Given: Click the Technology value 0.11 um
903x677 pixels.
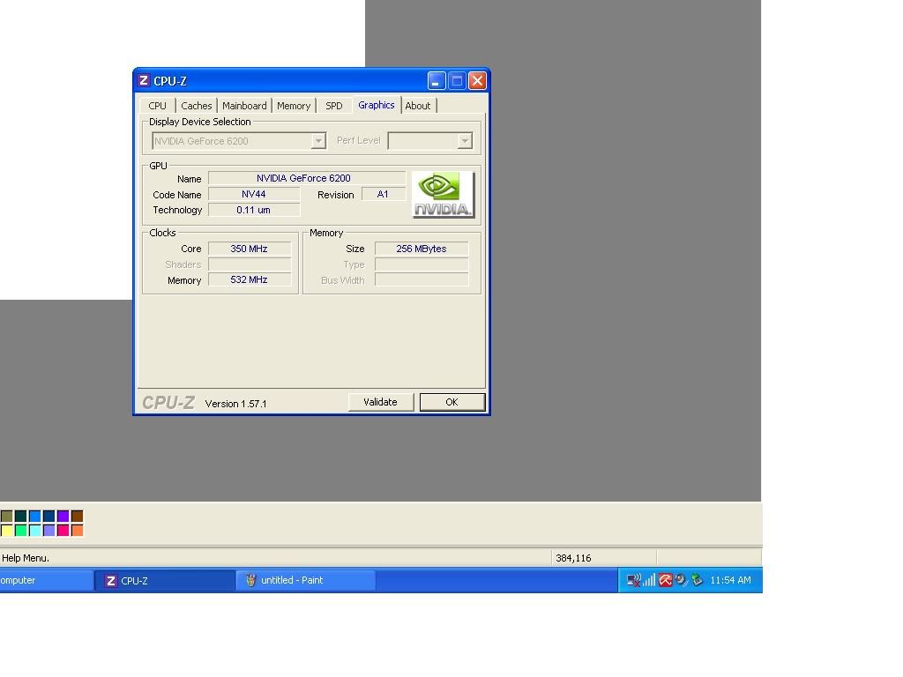Looking at the screenshot, I should 253,210.
